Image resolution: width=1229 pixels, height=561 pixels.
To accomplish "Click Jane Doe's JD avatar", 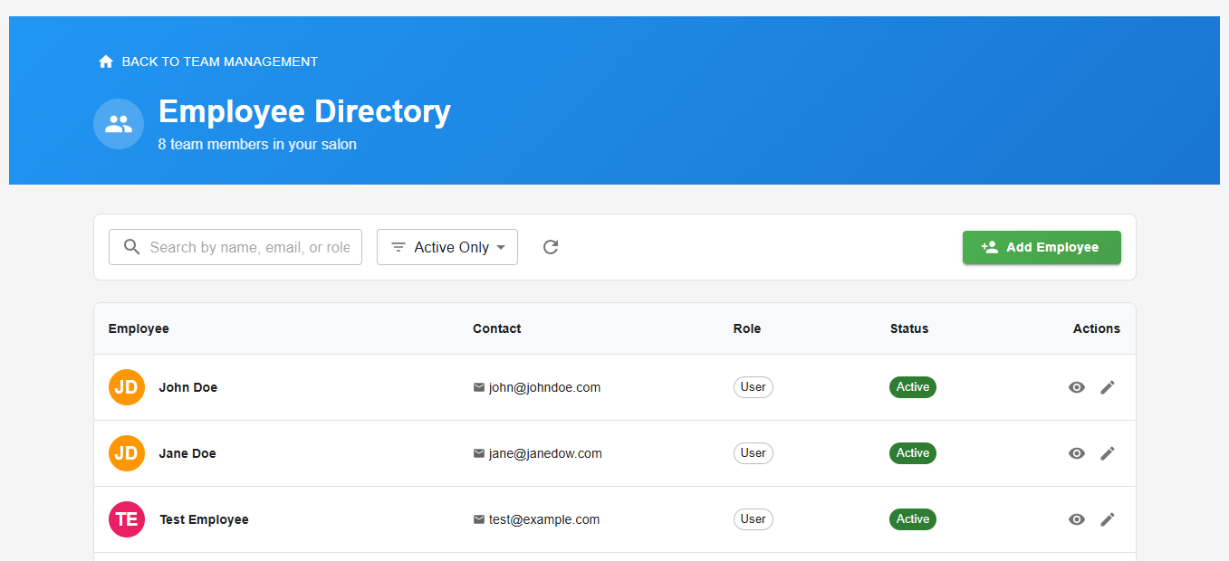I will coord(127,453).
